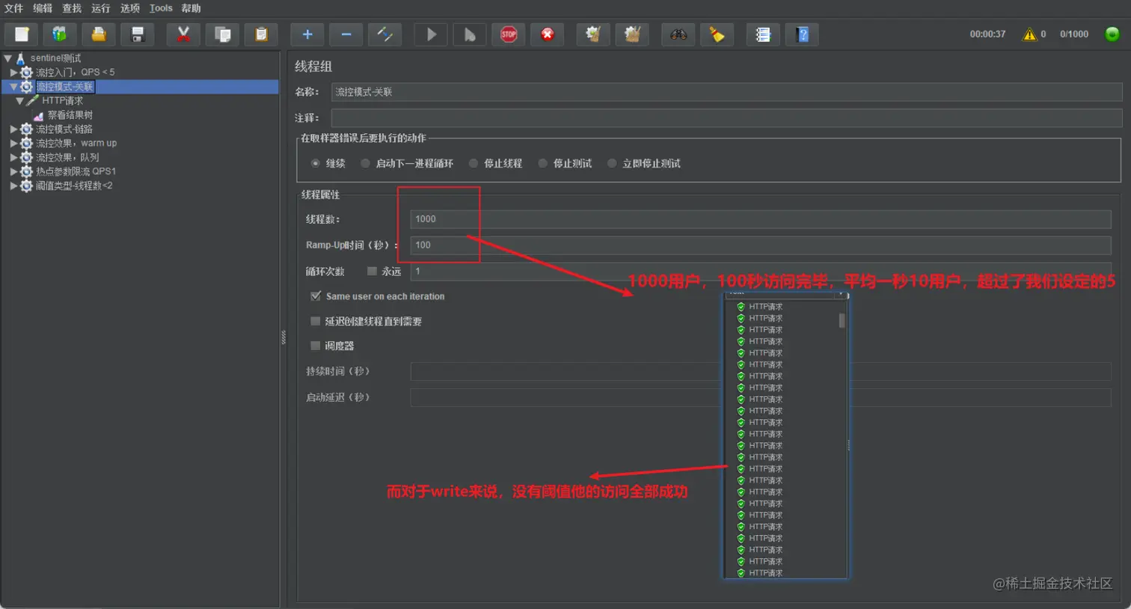This screenshot has height=609, width=1131.
Task: Select the 立即停止测试 radio button
Action: coord(612,163)
